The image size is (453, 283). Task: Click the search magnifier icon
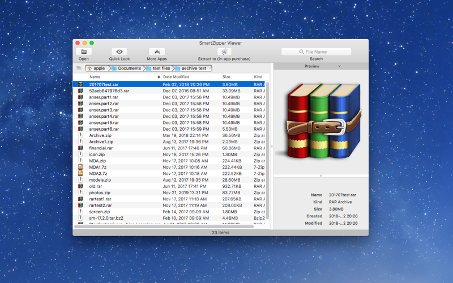[301, 52]
